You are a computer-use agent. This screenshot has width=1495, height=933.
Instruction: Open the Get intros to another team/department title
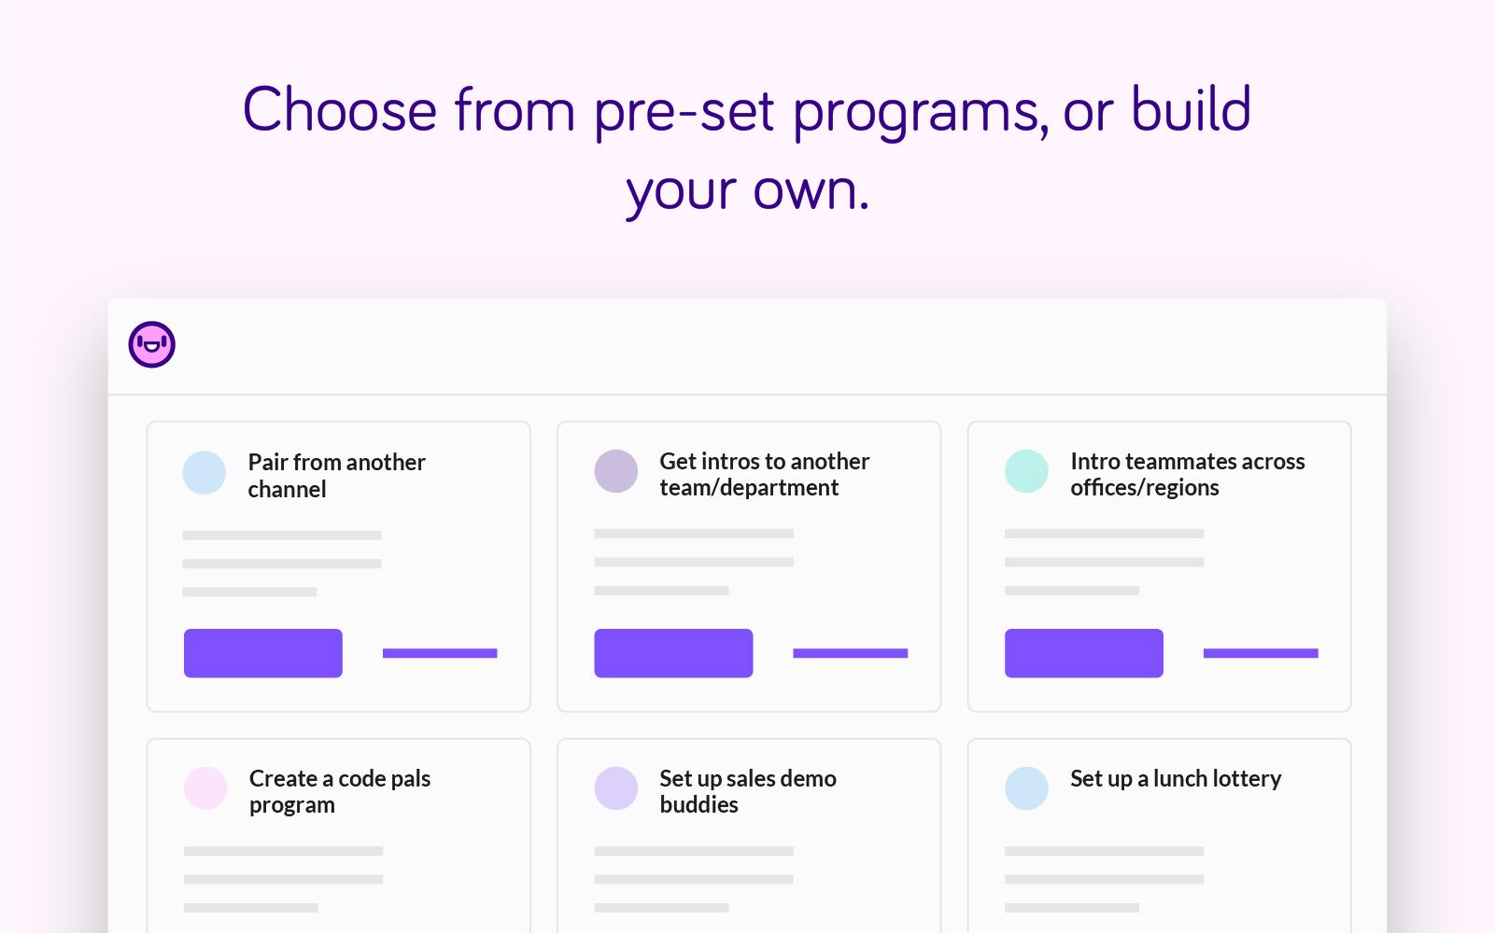click(x=764, y=474)
